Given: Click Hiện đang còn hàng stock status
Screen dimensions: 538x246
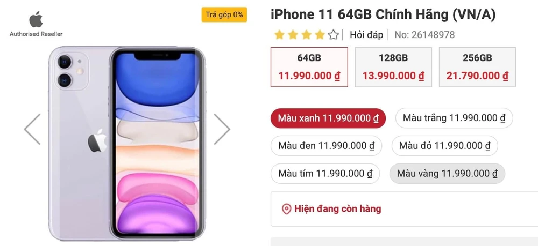Looking at the screenshot, I should tap(338, 209).
